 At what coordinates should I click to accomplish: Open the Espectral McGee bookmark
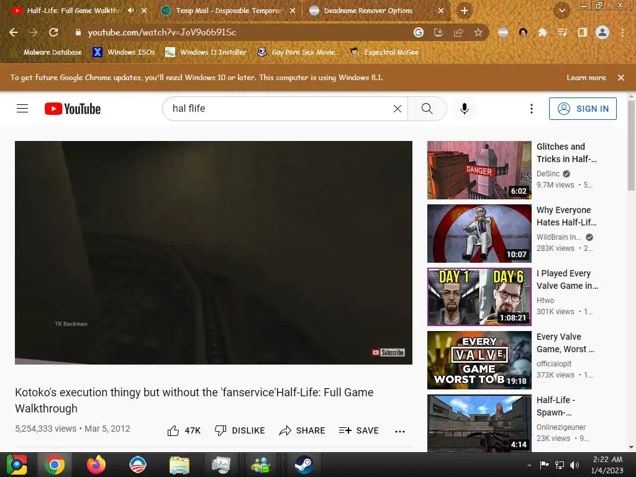384,52
